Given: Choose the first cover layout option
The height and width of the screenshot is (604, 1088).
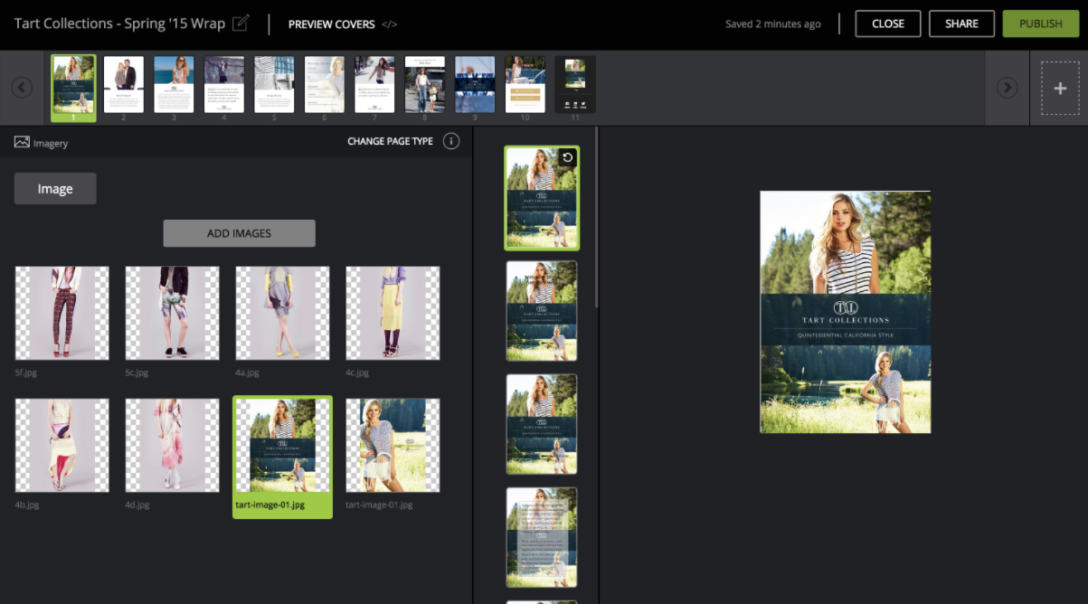Looking at the screenshot, I should (542, 198).
